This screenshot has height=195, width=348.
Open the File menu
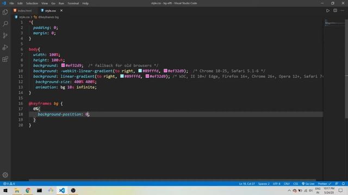point(11,3)
